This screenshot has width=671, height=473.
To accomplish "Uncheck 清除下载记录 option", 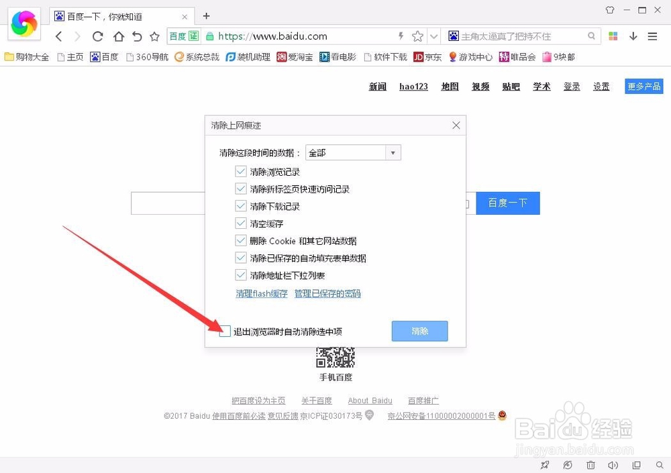I will [241, 207].
